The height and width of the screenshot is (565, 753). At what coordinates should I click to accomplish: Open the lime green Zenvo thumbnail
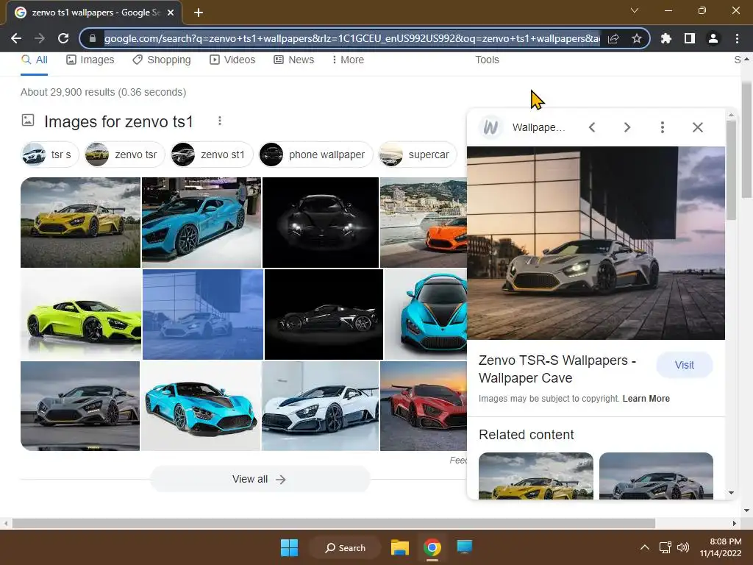point(81,314)
